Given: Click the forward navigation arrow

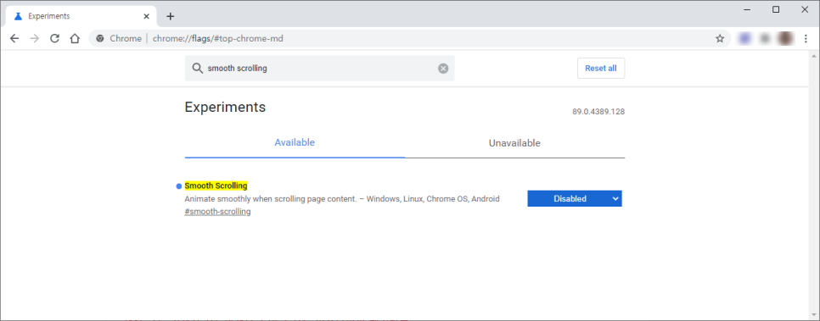Looking at the screenshot, I should point(35,39).
